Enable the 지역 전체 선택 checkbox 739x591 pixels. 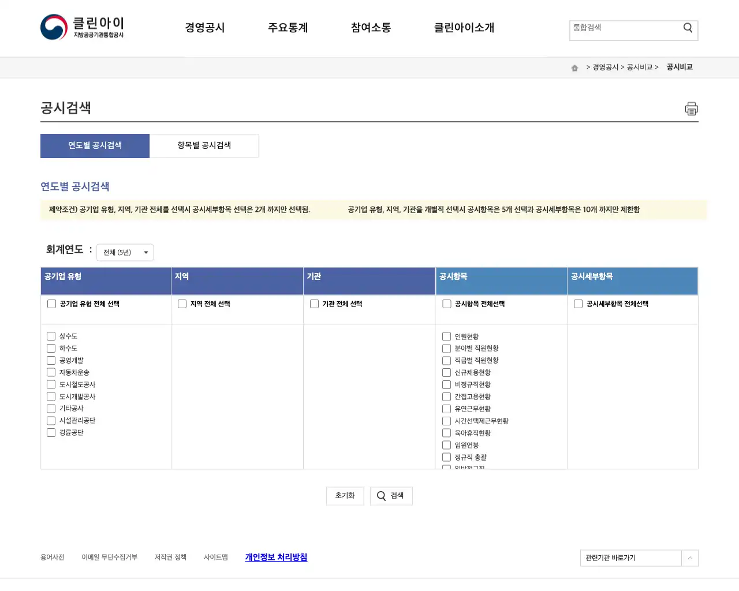tap(182, 304)
